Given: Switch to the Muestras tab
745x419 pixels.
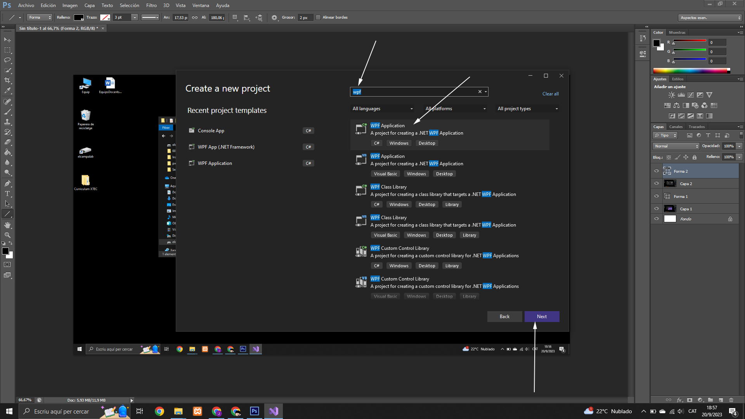Looking at the screenshot, I should (677, 33).
